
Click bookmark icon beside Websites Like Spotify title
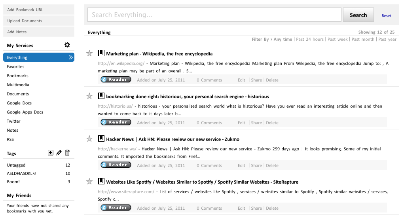[101, 181]
